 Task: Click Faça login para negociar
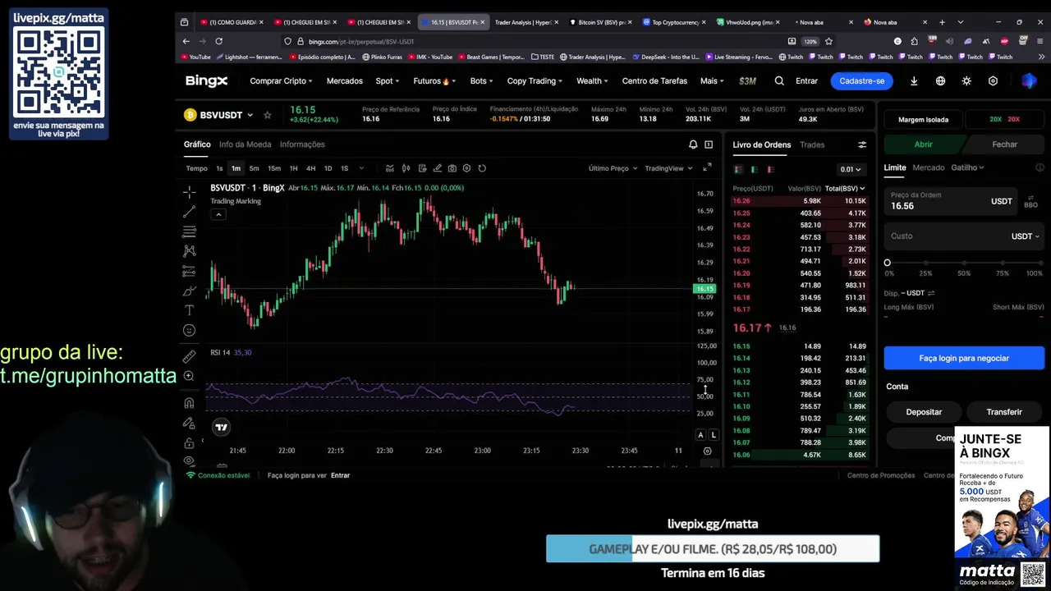[964, 358]
